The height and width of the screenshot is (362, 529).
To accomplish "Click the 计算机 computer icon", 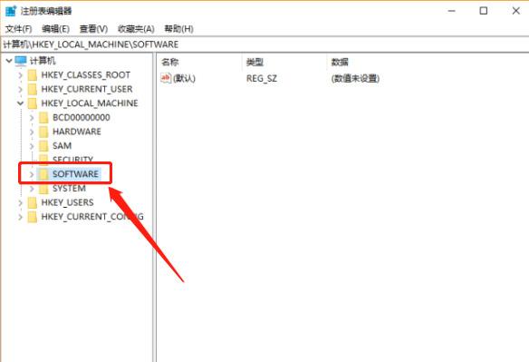I will tap(21, 61).
